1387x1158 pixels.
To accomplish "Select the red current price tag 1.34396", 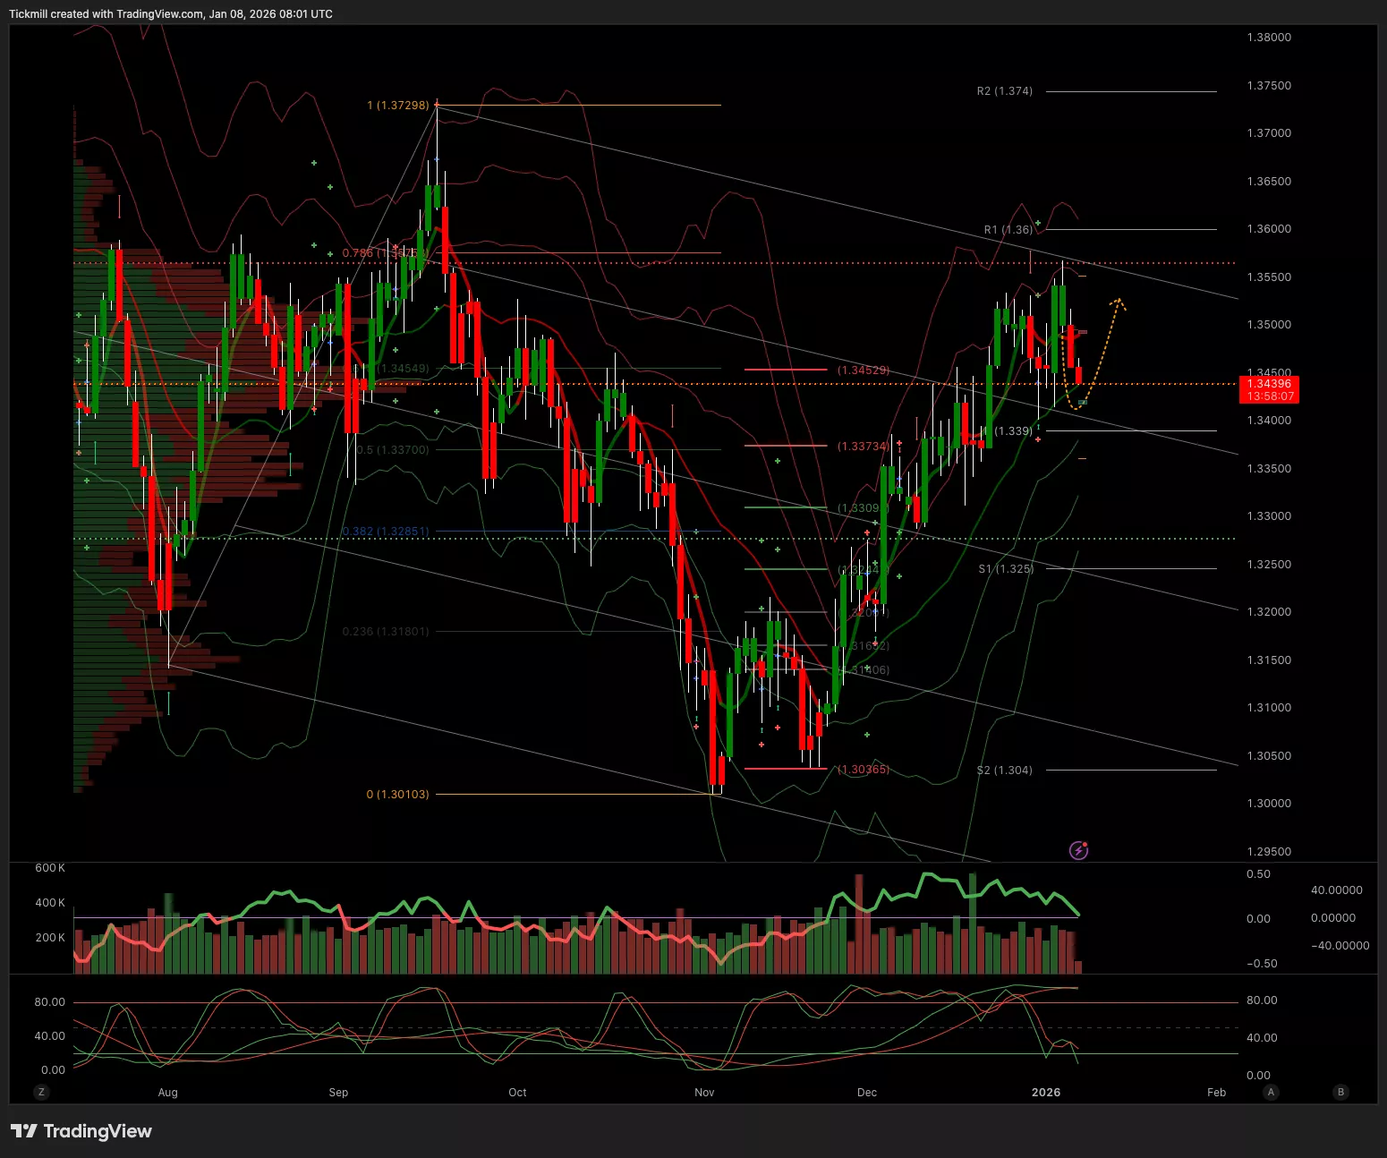I will click(x=1270, y=389).
